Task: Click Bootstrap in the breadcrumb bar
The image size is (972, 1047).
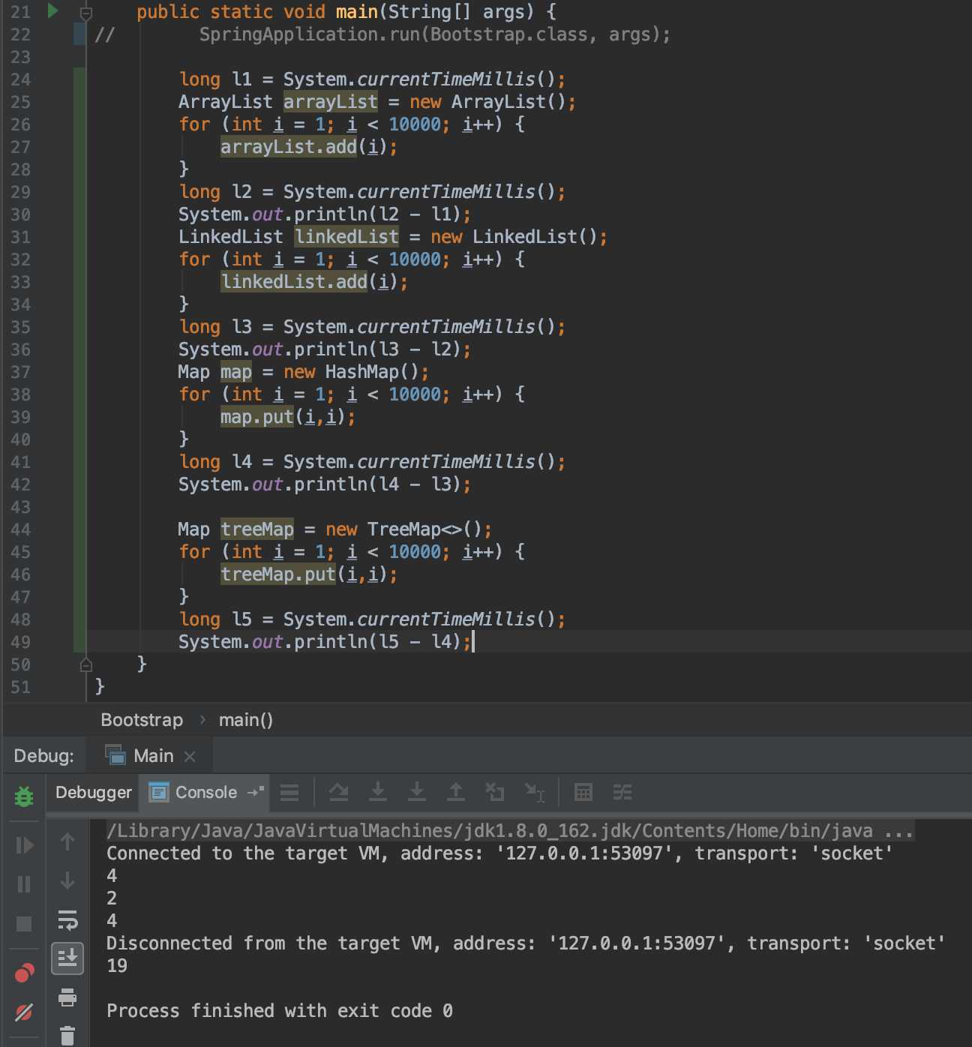Action: pos(142,720)
